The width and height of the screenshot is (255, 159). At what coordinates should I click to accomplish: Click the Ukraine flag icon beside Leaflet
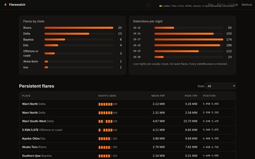(x=160, y=6)
